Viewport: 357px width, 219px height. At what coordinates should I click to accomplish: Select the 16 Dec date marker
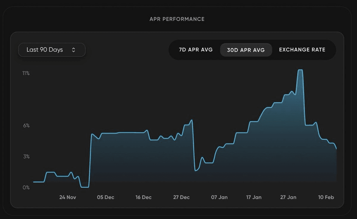point(143,197)
